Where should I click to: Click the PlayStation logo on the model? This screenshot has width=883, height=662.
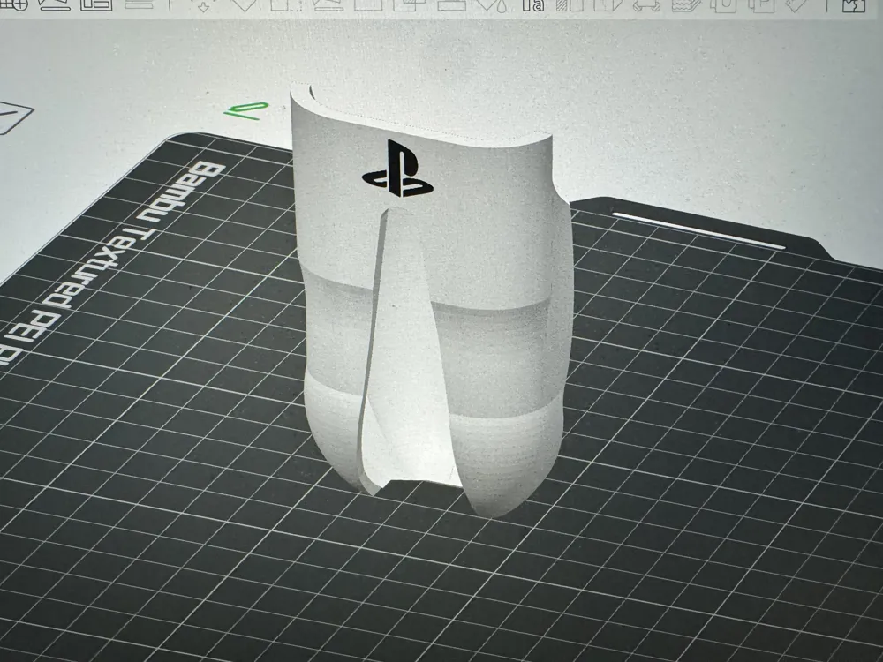(397, 169)
